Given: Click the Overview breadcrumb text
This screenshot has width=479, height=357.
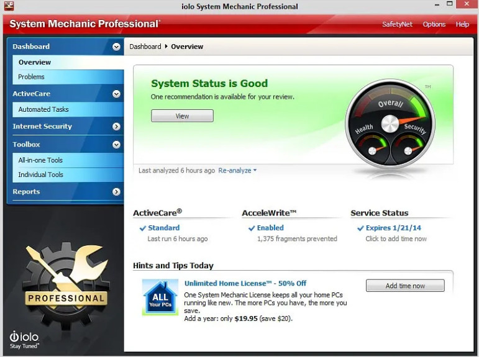Looking at the screenshot, I should pyautogui.click(x=187, y=47).
